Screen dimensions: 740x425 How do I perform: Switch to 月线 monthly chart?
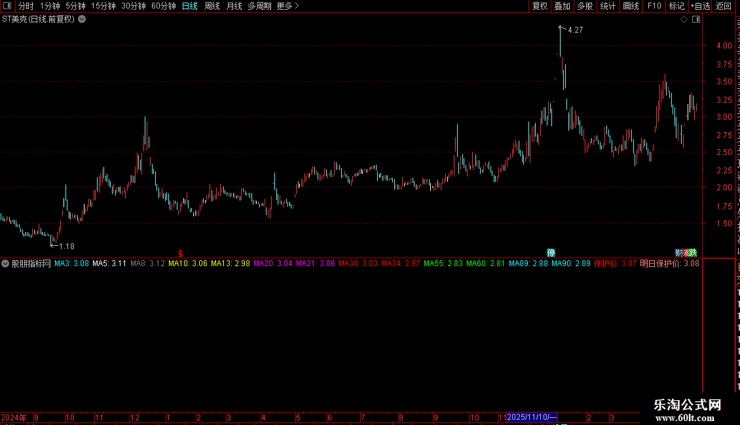coord(234,6)
